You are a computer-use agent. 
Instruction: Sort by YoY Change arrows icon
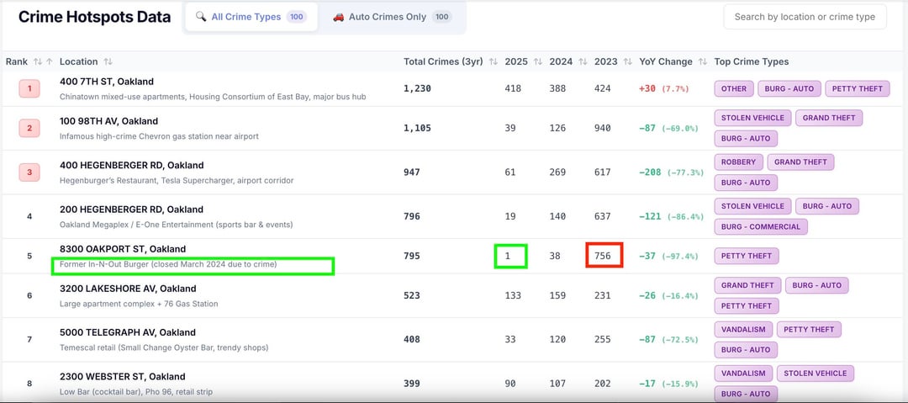pos(701,61)
